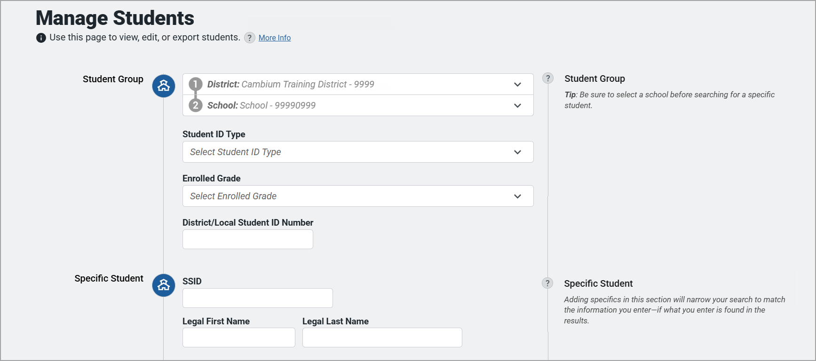Focus the Legal Last Name input box
816x361 pixels.
(382, 337)
